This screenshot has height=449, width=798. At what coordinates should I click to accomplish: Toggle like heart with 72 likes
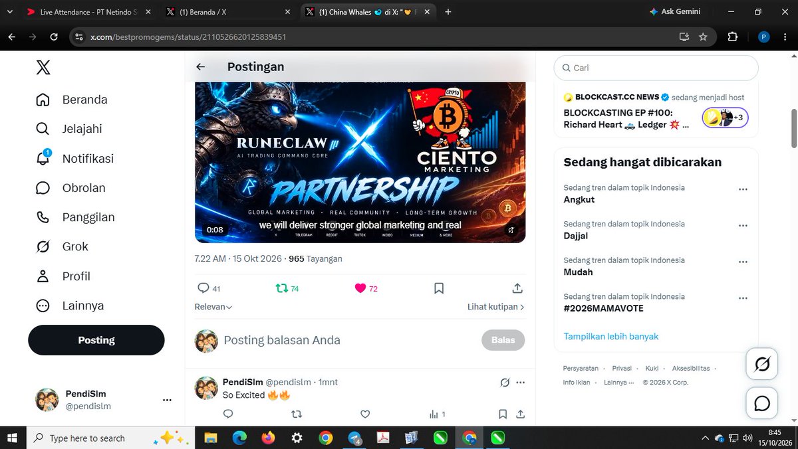(x=366, y=288)
